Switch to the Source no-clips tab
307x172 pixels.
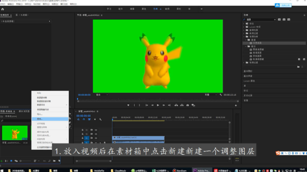coord(22,15)
